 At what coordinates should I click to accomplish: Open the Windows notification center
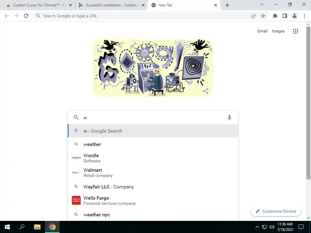[x=301, y=227]
